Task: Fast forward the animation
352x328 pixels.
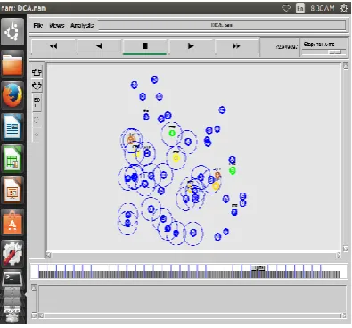Action: (x=236, y=46)
